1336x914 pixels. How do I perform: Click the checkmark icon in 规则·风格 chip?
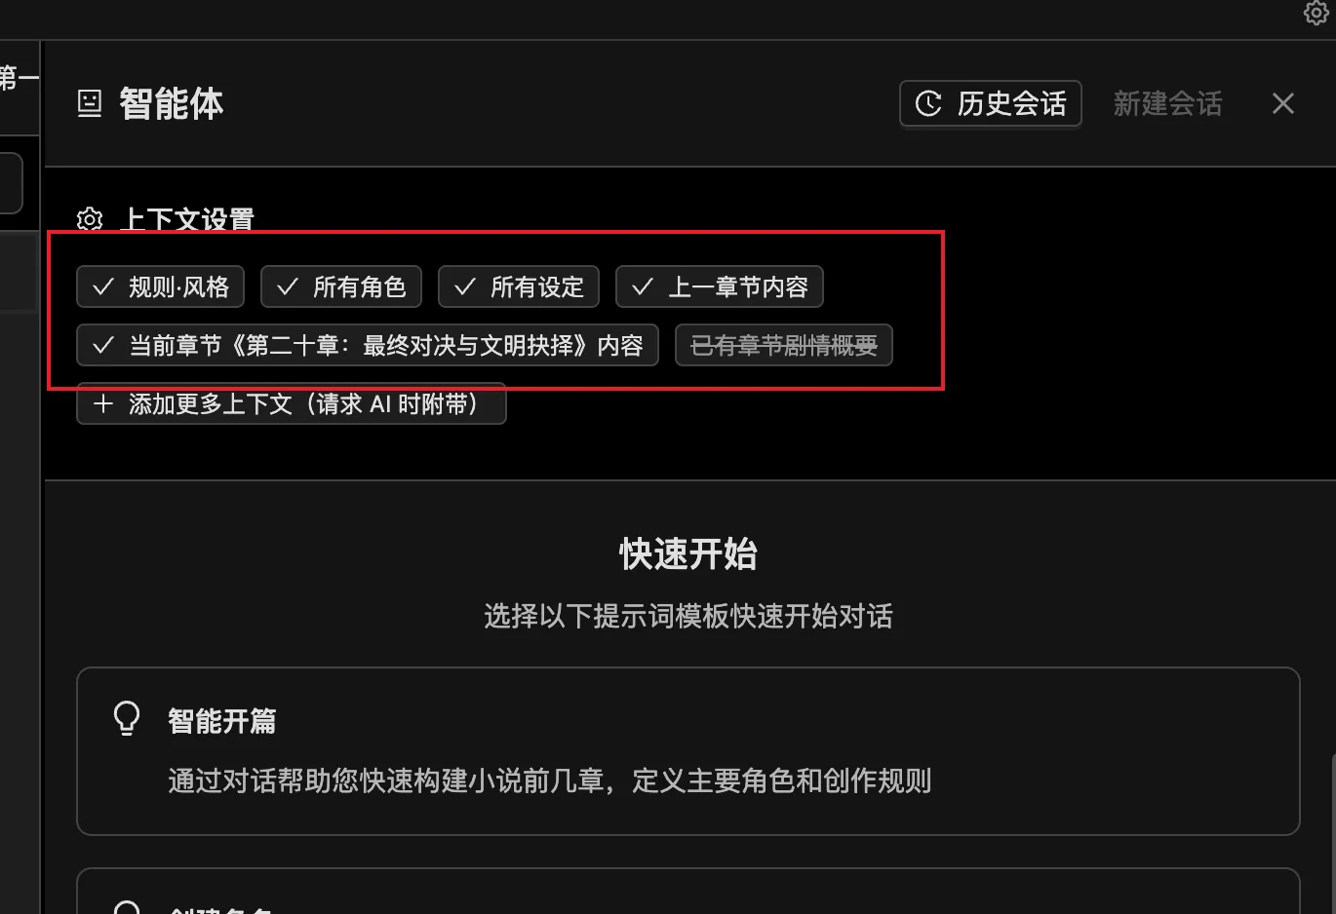103,286
